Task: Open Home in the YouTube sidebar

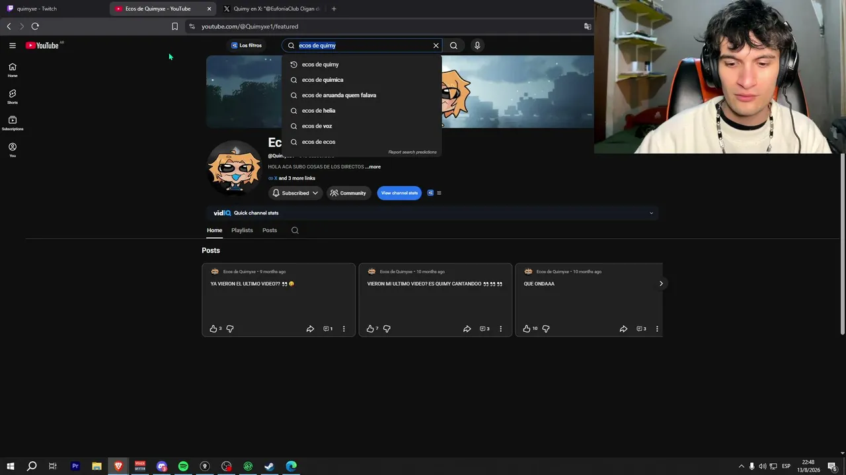Action: [x=13, y=70]
